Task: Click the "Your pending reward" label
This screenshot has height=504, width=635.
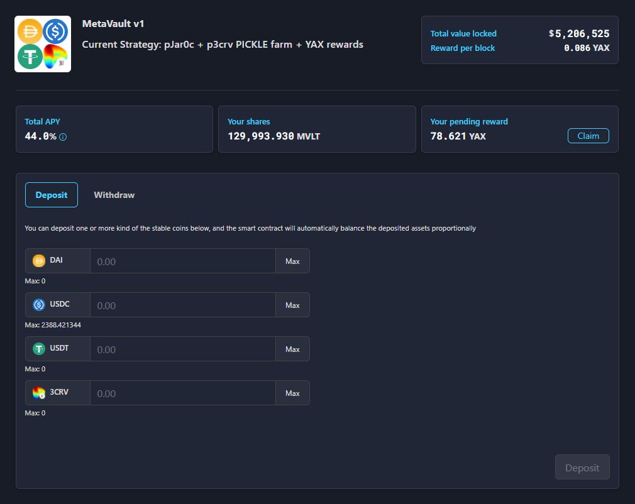Action: pos(469,121)
